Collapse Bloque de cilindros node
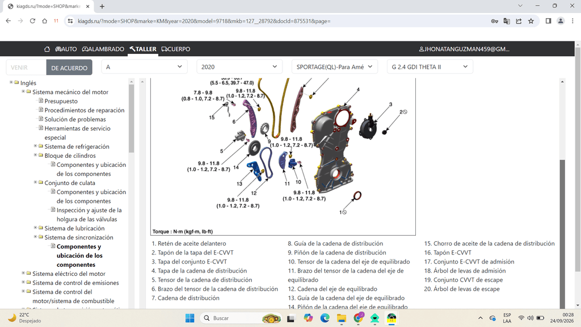 click(x=36, y=155)
